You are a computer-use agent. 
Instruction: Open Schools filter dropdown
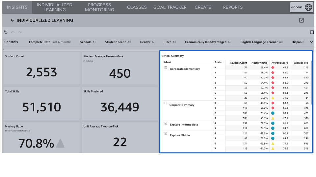point(88,42)
